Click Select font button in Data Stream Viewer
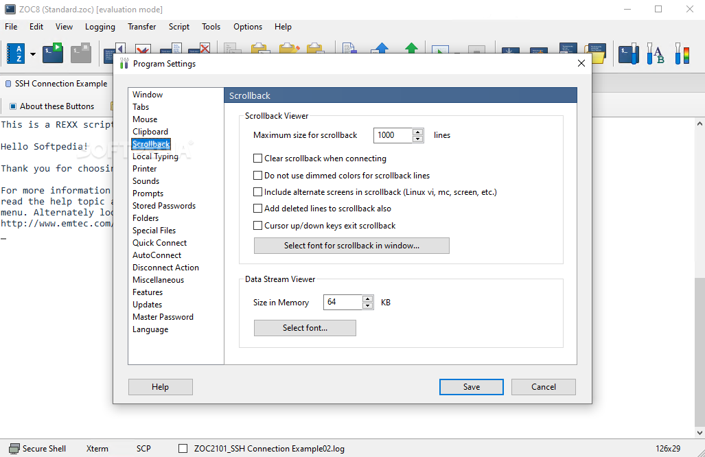705x457 pixels. click(x=305, y=327)
